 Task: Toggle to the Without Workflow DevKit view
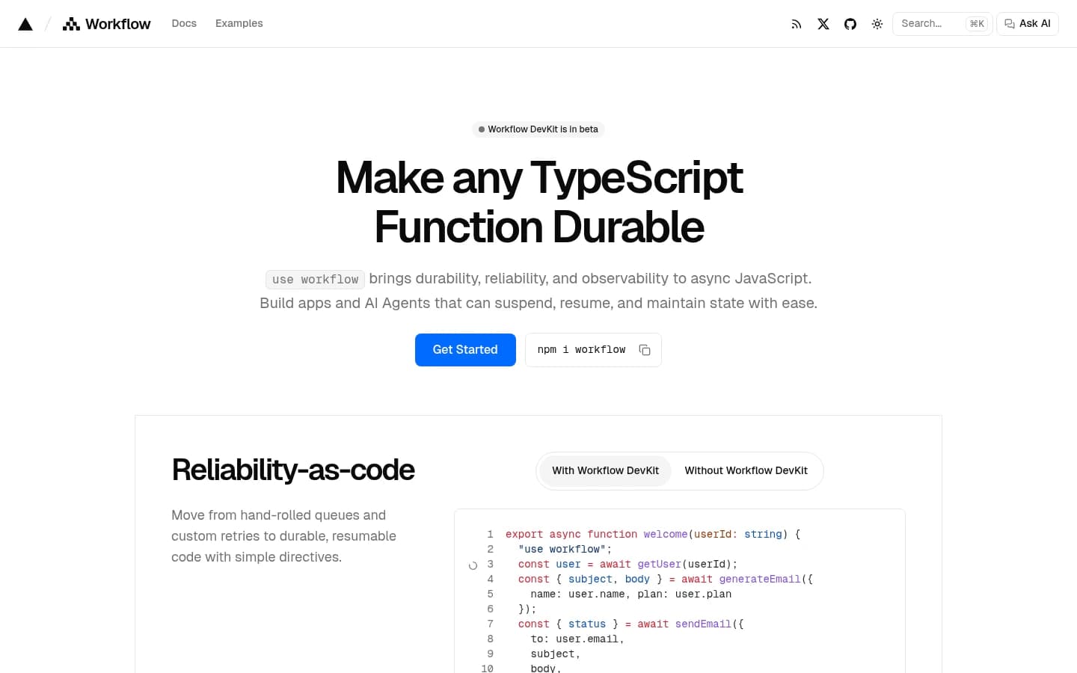point(746,470)
